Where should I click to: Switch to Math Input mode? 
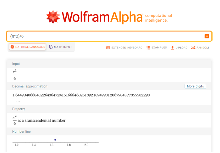click(60, 47)
